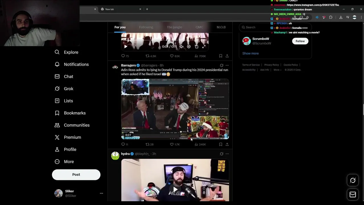Open a new browser tab
Image resolution: width=364 pixels, height=205 pixels.
coord(147,9)
